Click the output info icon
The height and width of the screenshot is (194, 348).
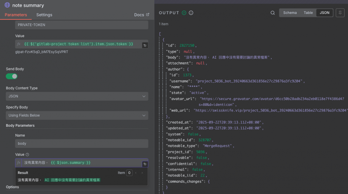pyautogui.click(x=191, y=13)
